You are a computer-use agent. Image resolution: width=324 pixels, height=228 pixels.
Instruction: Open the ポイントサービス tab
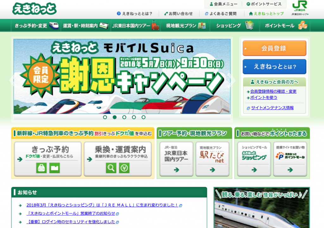(264, 4)
